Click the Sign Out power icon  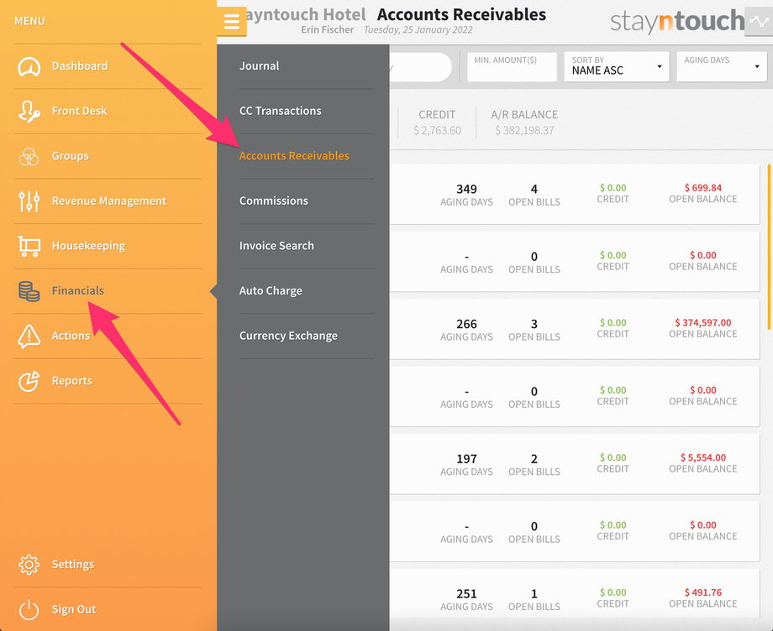(29, 609)
